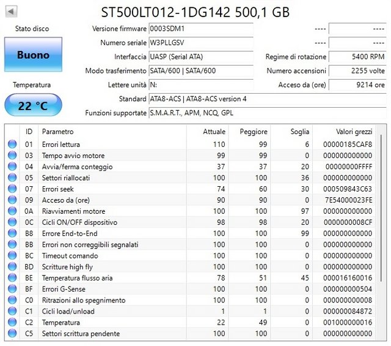Click the disk title ST500LT012-1DG142 500,1 GB

click(x=195, y=12)
